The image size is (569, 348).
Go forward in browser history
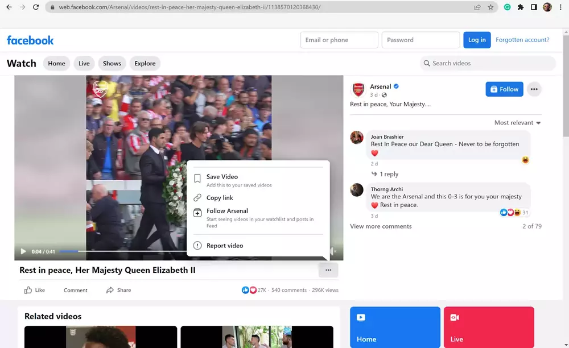pos(23,7)
